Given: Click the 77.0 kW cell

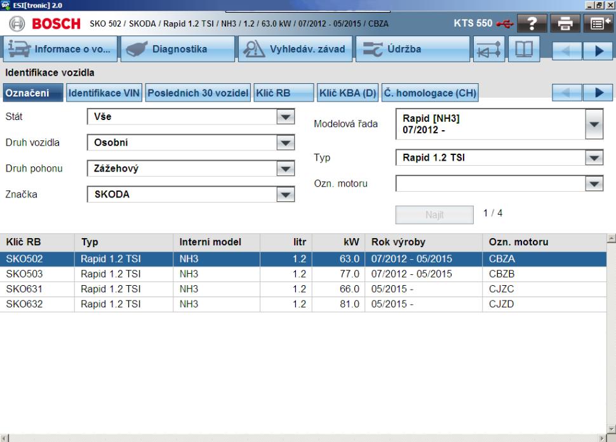Looking at the screenshot, I should pos(338,274).
